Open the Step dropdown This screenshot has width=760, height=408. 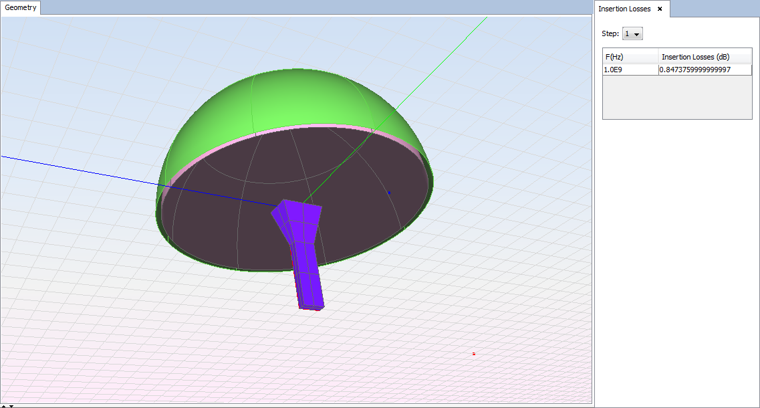pos(632,33)
